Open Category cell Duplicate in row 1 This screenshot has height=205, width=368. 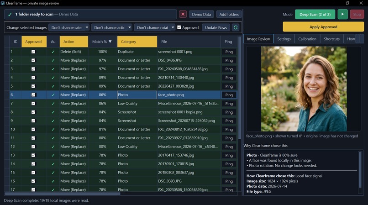(137, 52)
